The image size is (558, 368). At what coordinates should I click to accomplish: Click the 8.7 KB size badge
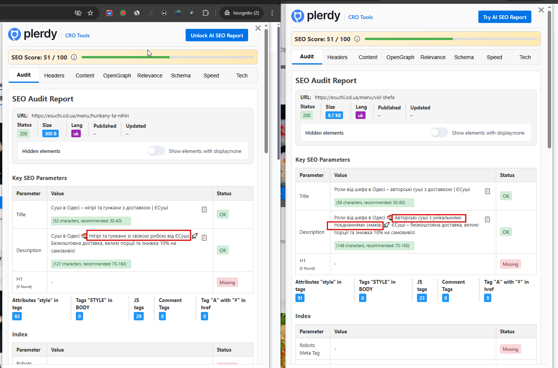click(334, 116)
